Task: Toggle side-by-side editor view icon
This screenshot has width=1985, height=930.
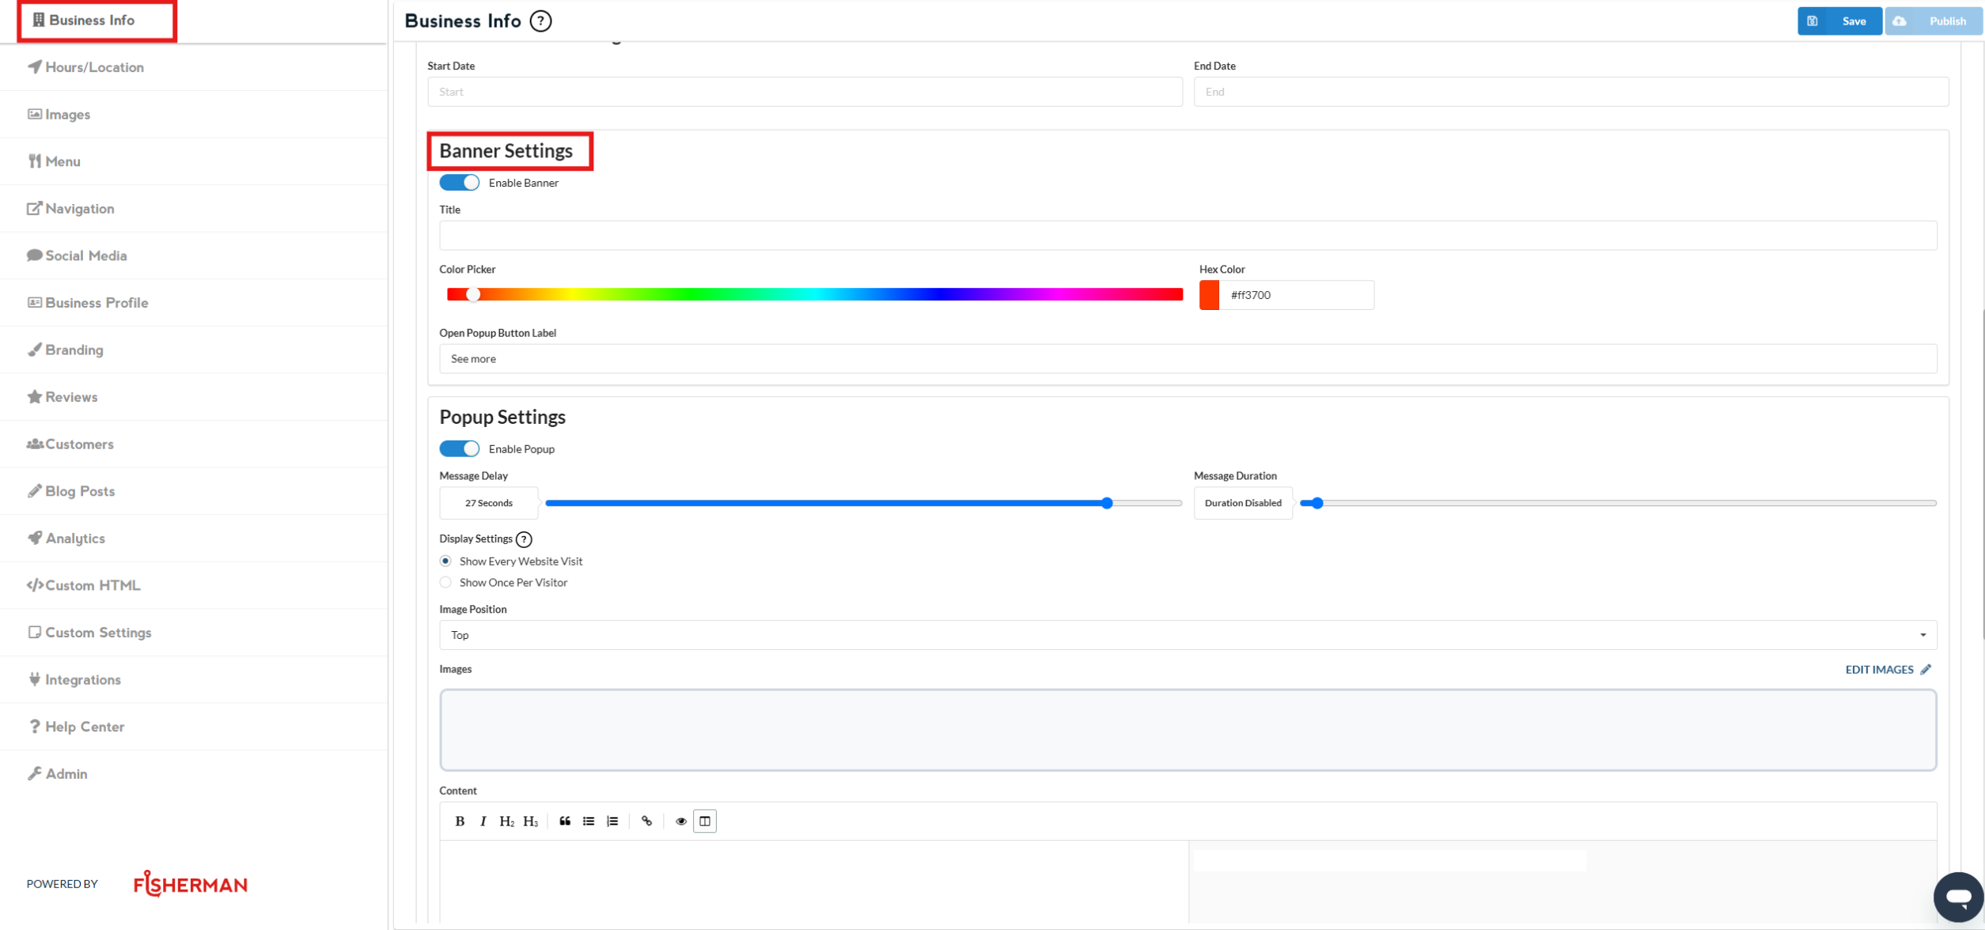Action: (x=704, y=821)
